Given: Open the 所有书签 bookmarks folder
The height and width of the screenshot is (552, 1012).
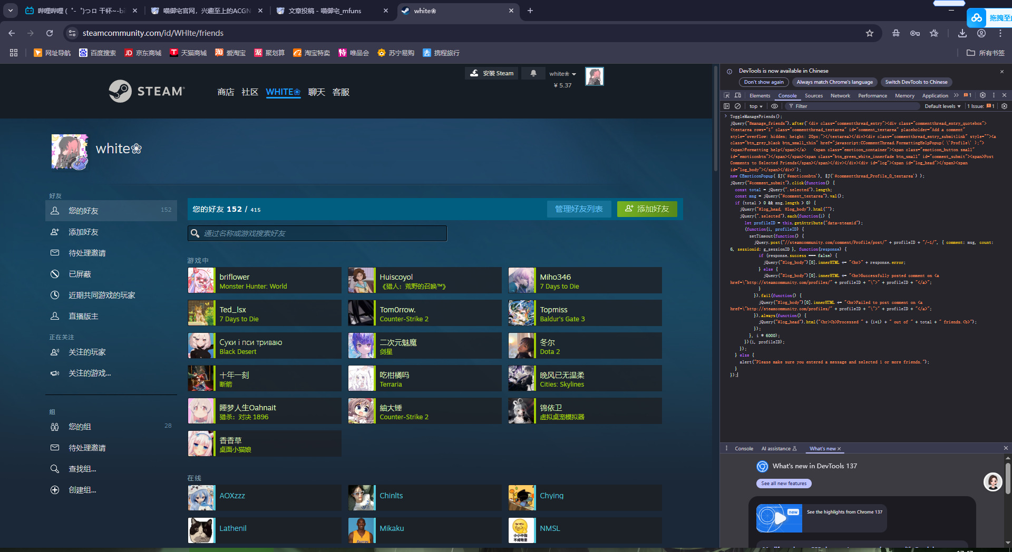Looking at the screenshot, I should 986,53.
